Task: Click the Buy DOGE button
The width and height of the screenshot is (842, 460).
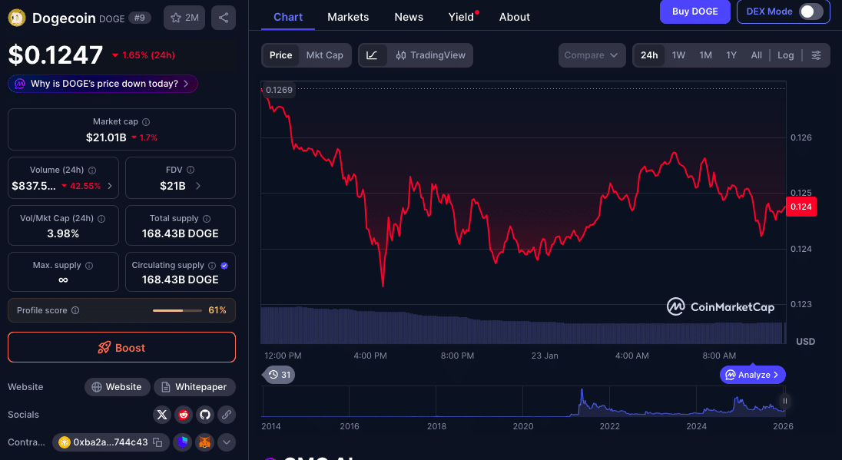Action: pos(694,12)
